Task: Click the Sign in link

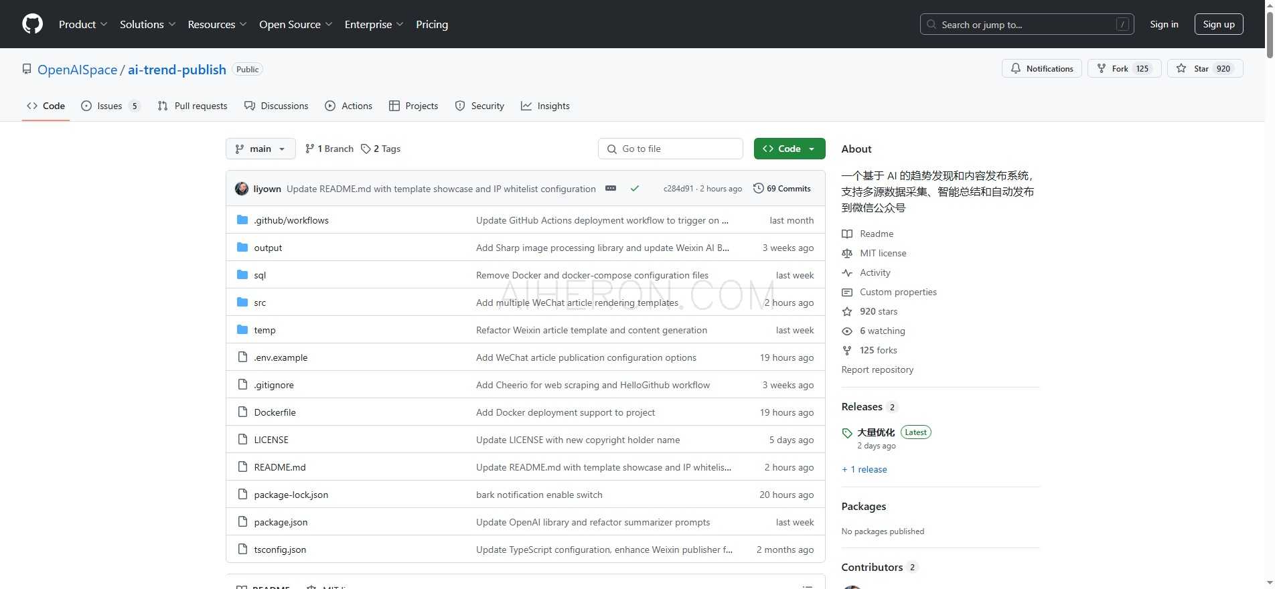Action: click(1164, 24)
